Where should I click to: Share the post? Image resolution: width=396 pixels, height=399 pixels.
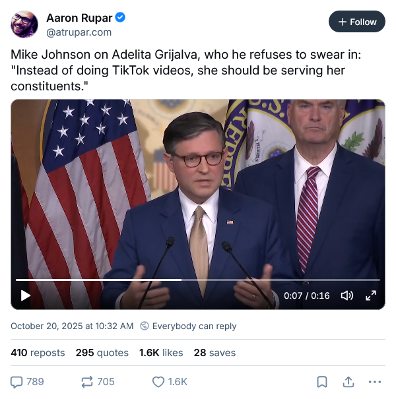coord(348,381)
